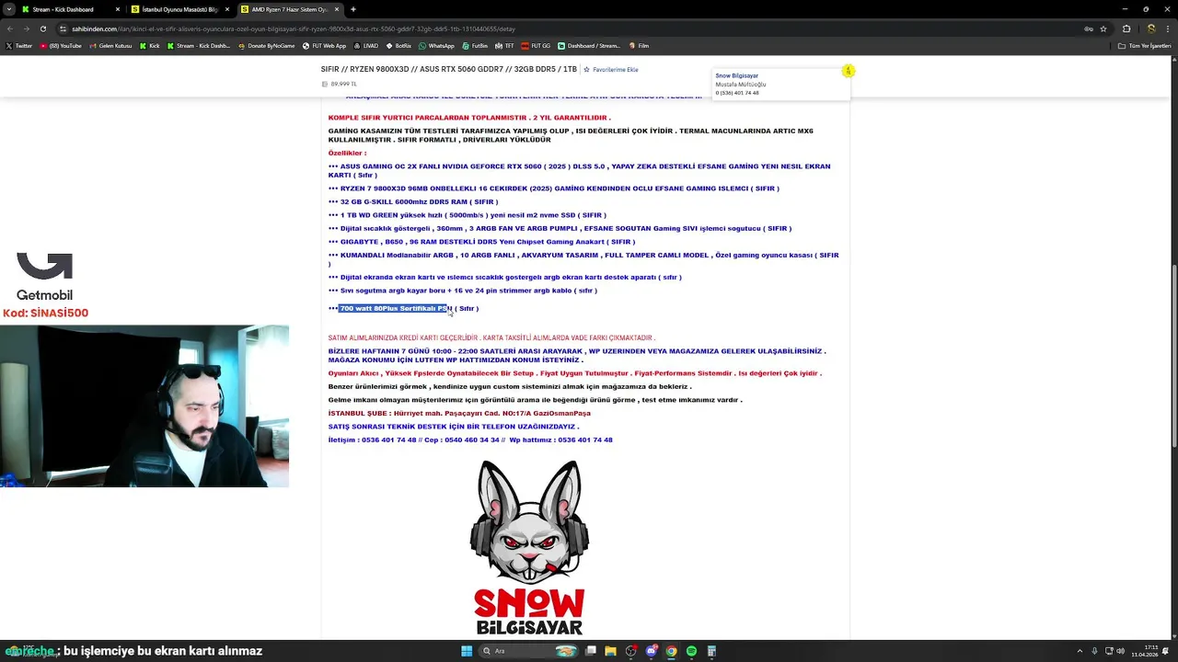The image size is (1178, 662).
Task: Click the İSTANBUL ŞUBE address line
Action: (x=459, y=414)
